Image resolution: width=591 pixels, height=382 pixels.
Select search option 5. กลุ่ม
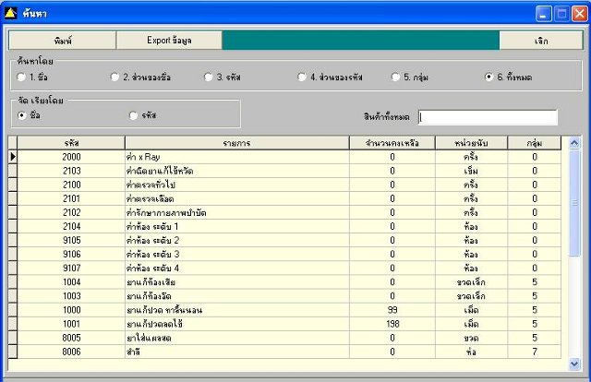pos(395,78)
